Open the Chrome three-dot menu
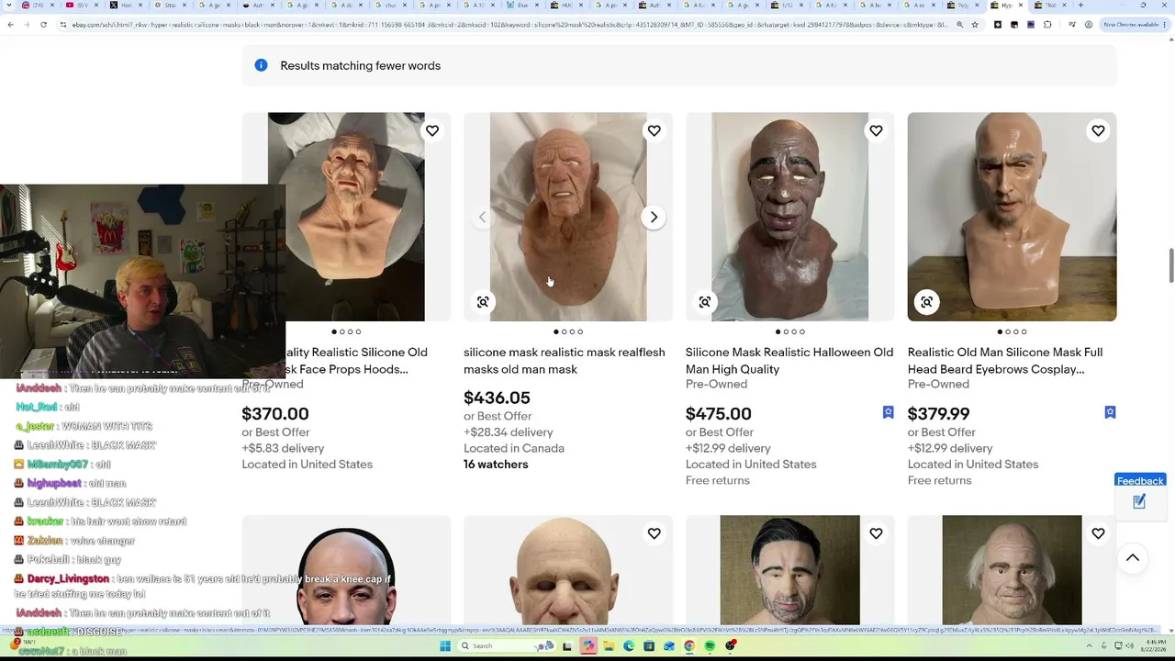 (x=1166, y=25)
